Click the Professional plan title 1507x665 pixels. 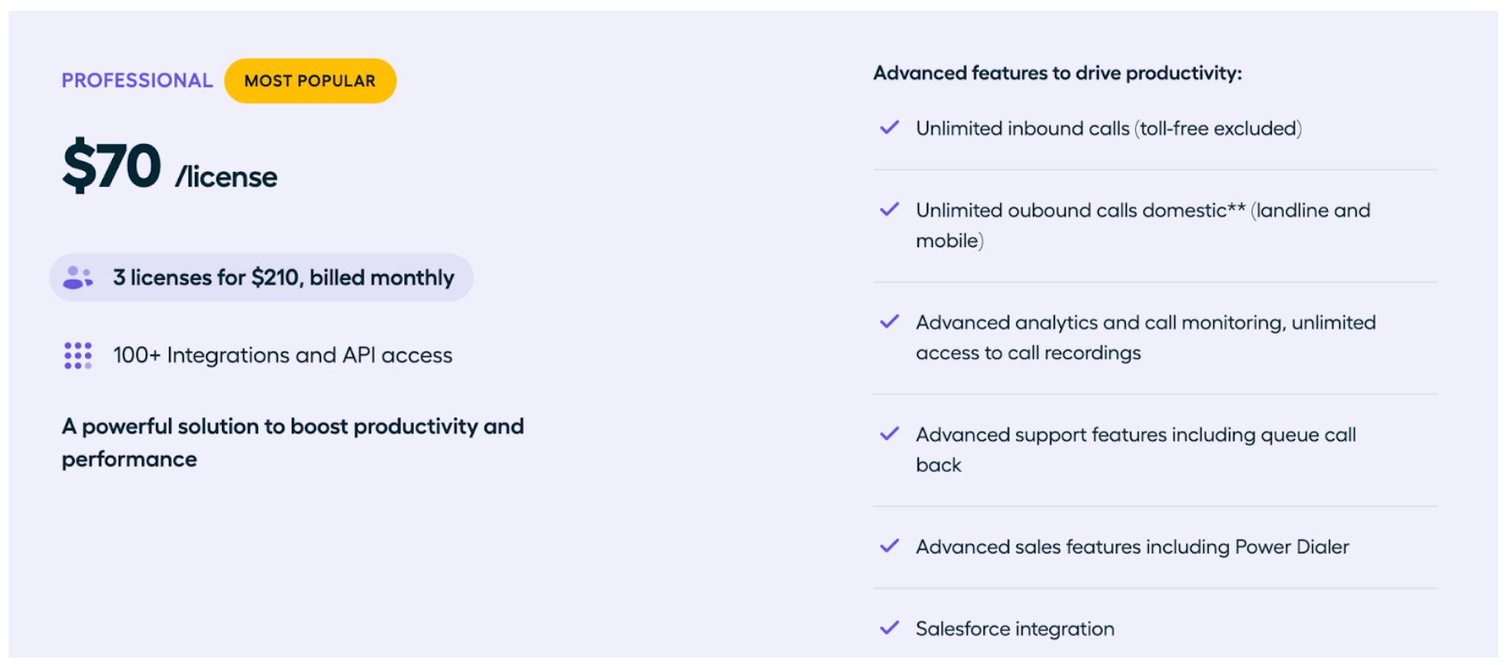click(x=137, y=81)
